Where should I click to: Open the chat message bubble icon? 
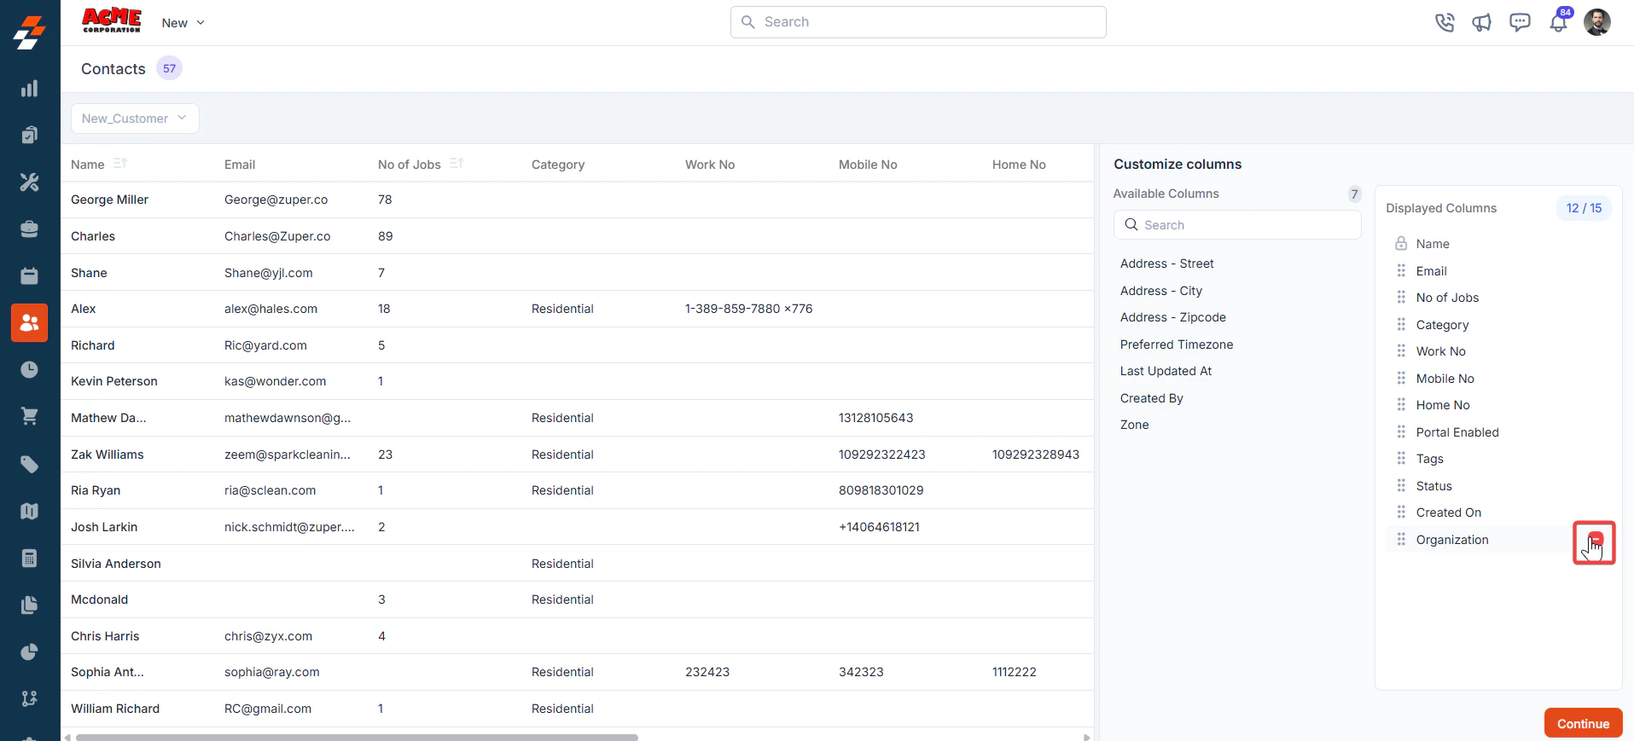(x=1520, y=22)
